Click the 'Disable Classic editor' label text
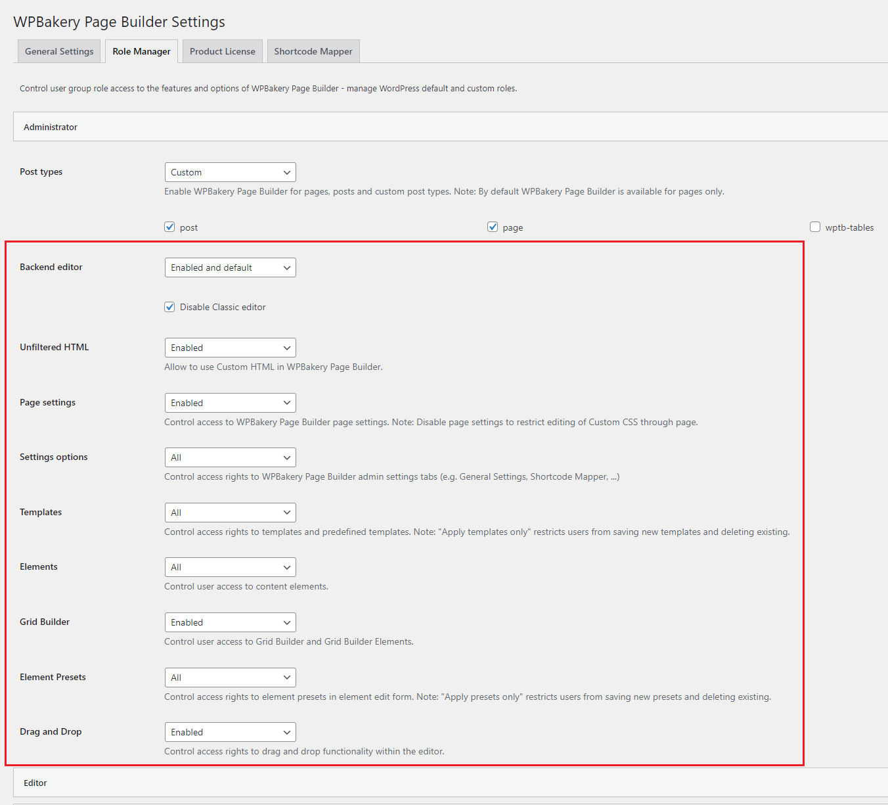This screenshot has height=805, width=888. (x=223, y=307)
